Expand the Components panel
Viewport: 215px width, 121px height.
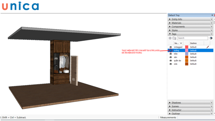coord(170,27)
